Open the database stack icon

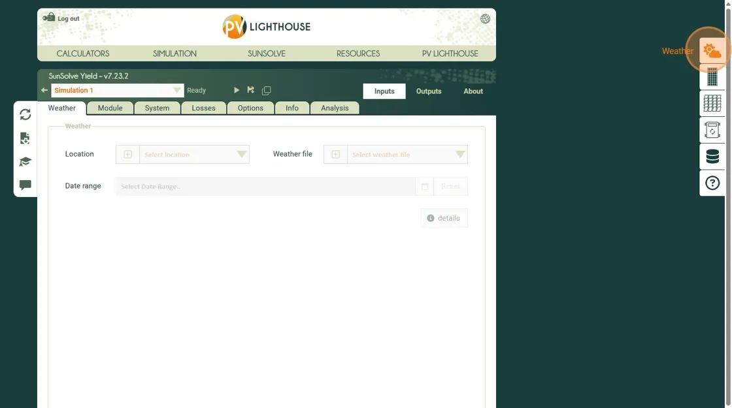coord(712,157)
